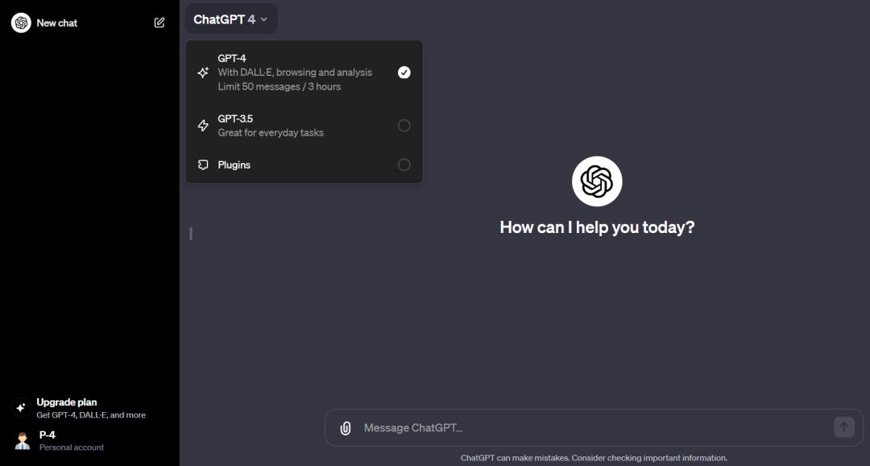
Task: Collapse the ChatGPT 4 model dropdown
Action: 231,19
